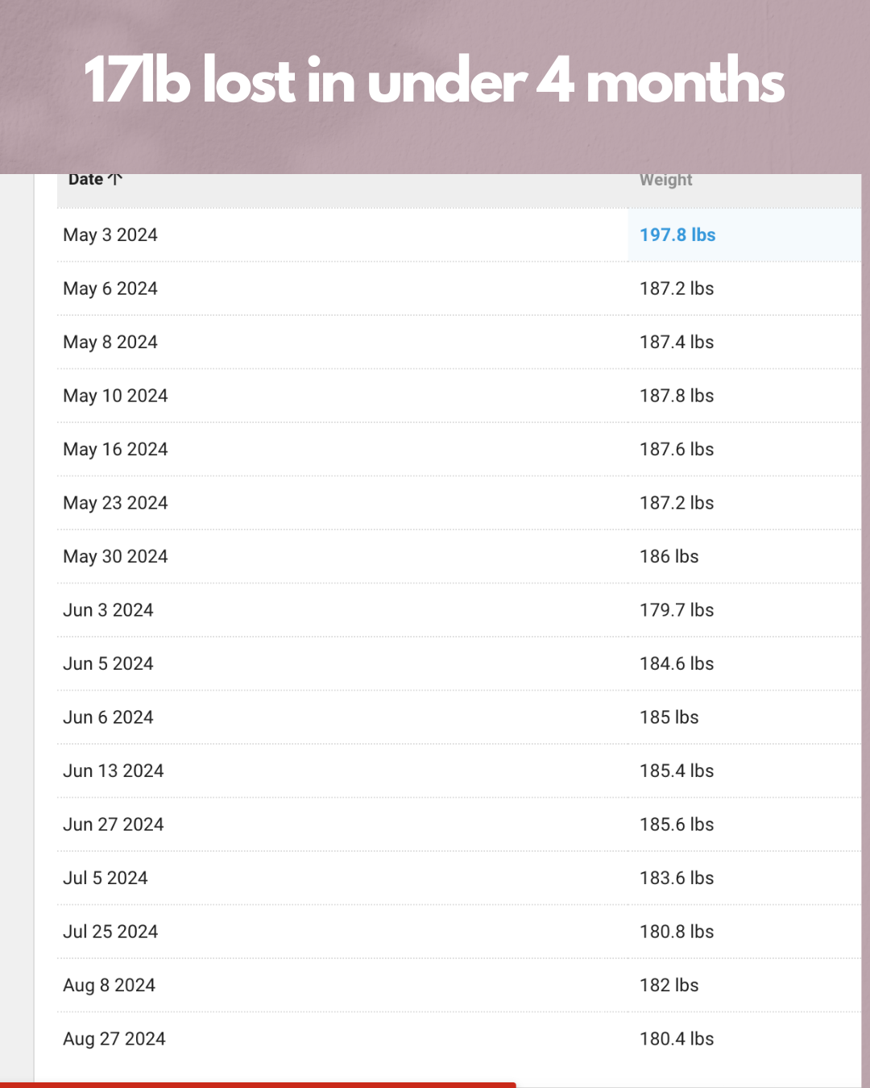The image size is (870, 1088).
Task: Select the highlighted 197.8 lbs entry
Action: pyautogui.click(x=677, y=235)
